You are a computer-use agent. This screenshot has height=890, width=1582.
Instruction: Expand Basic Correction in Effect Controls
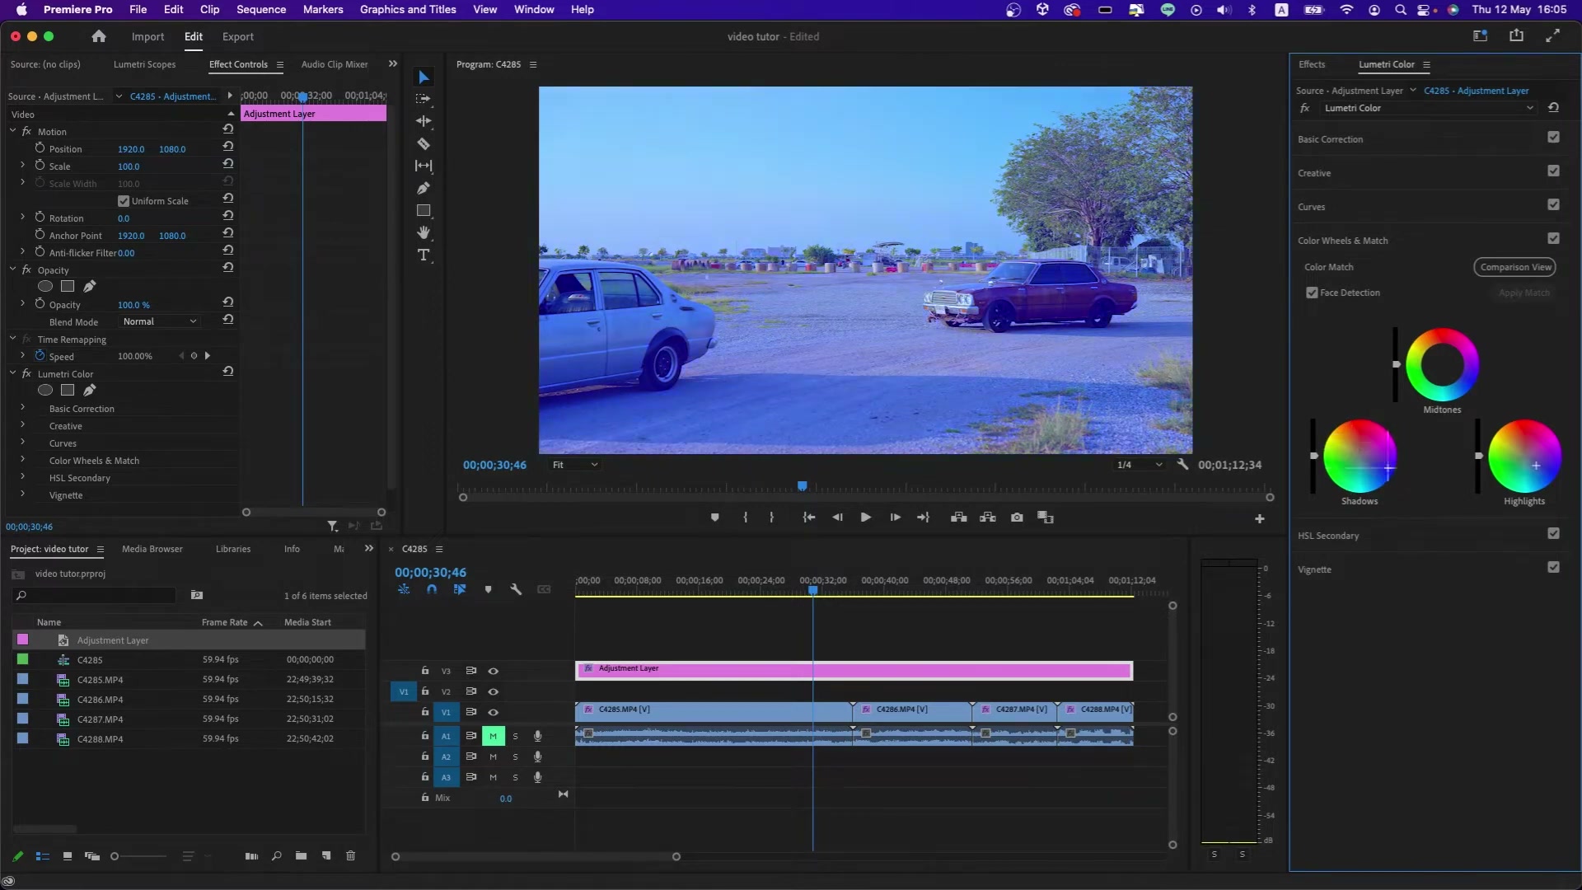click(22, 408)
